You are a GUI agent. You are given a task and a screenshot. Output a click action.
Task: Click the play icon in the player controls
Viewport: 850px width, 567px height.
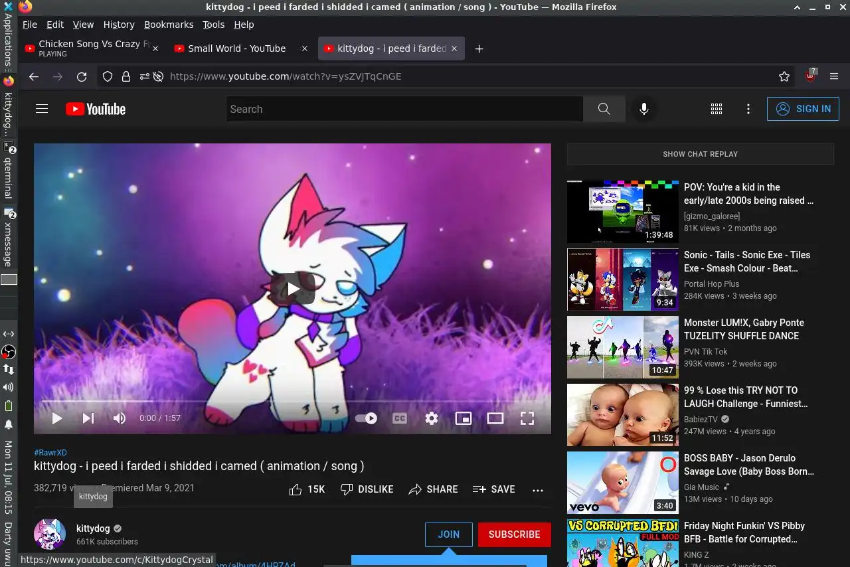[57, 418]
